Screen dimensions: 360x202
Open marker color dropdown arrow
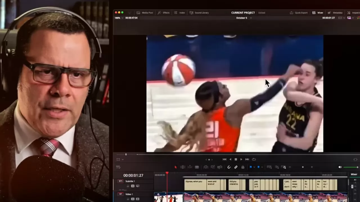(x=262, y=167)
